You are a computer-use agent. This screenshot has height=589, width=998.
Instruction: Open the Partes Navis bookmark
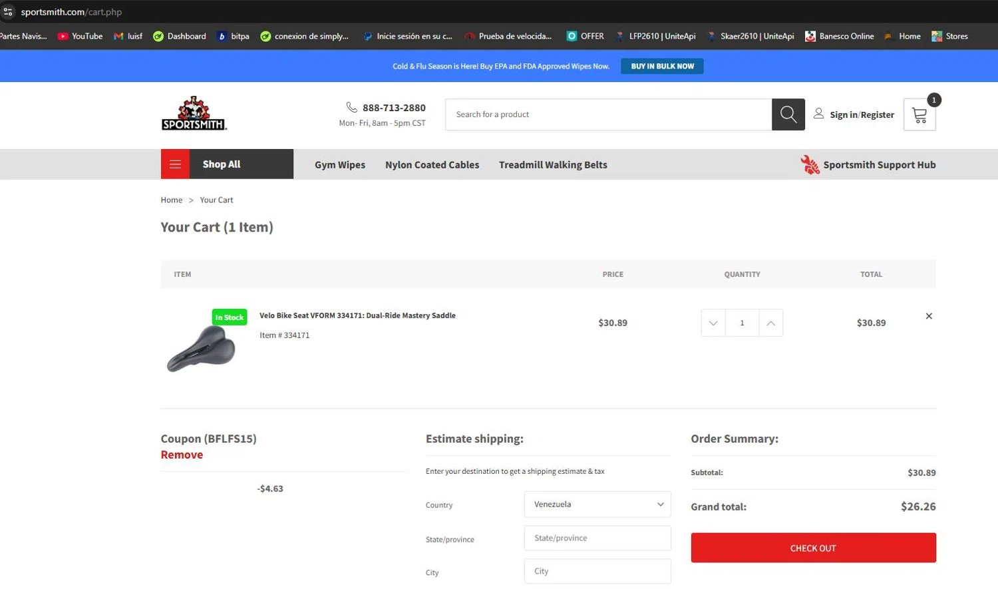pyautogui.click(x=23, y=36)
